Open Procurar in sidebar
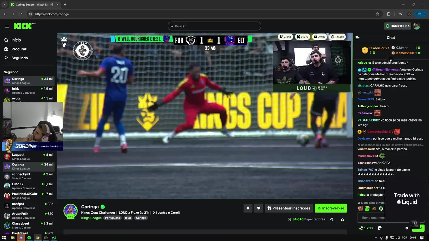The width and height of the screenshot is (429, 241). (19, 49)
